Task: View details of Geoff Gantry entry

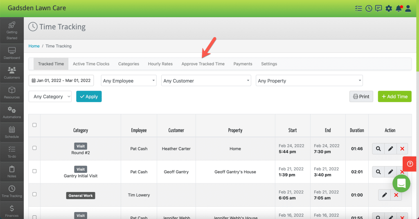Action: point(378,172)
